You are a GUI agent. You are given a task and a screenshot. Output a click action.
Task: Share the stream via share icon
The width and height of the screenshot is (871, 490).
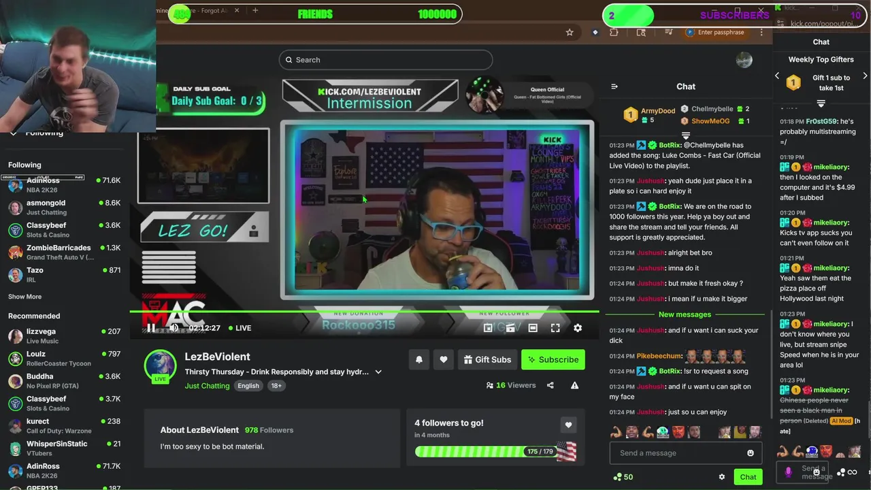550,385
